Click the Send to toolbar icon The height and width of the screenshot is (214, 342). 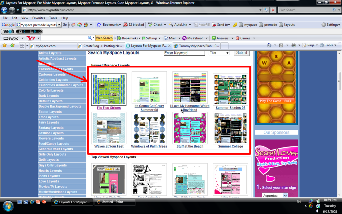click(x=214, y=25)
